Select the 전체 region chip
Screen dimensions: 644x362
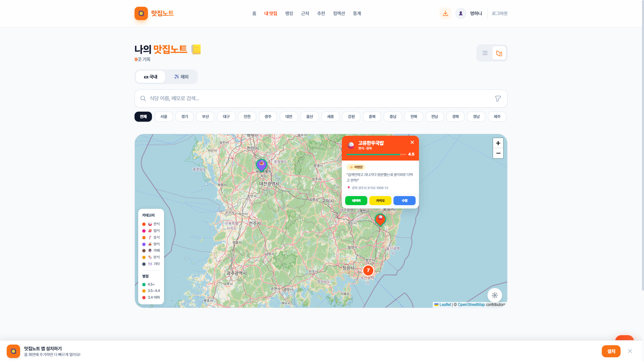(143, 117)
